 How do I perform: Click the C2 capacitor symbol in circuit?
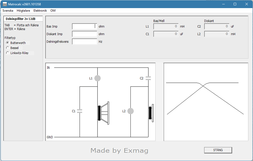148,78
